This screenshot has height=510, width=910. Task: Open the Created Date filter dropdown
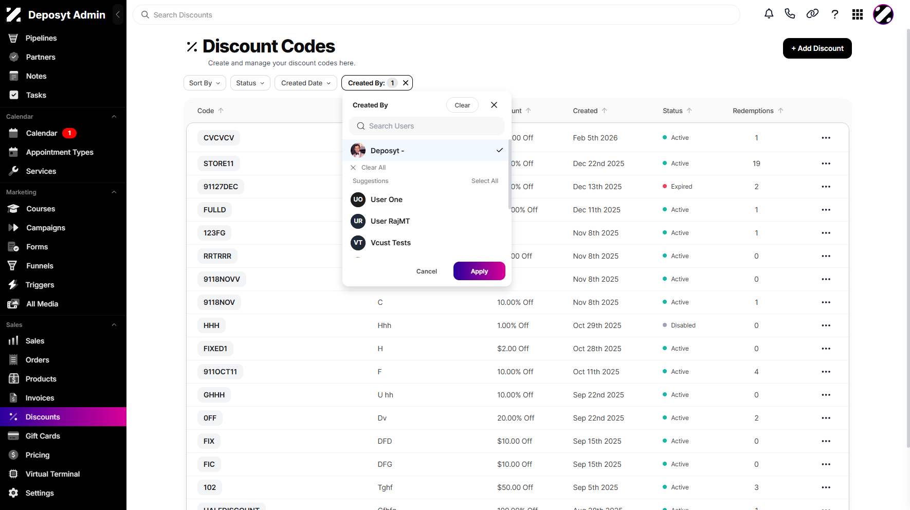(x=306, y=83)
